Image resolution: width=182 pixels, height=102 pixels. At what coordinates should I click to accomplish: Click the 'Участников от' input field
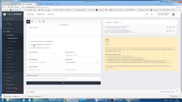coord(45,55)
